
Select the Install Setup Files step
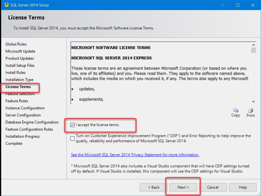(x=20, y=66)
